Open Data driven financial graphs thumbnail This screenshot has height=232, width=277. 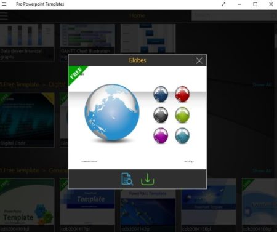point(27,42)
